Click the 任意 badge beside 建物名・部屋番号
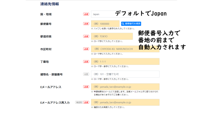This screenshot has width=203, height=118. (86, 74)
